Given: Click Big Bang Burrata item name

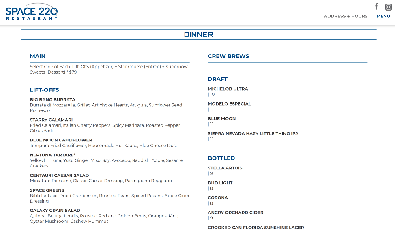Looking at the screenshot, I should (53, 100).
